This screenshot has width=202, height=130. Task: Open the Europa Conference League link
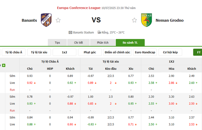pyautogui.click(x=79, y=8)
